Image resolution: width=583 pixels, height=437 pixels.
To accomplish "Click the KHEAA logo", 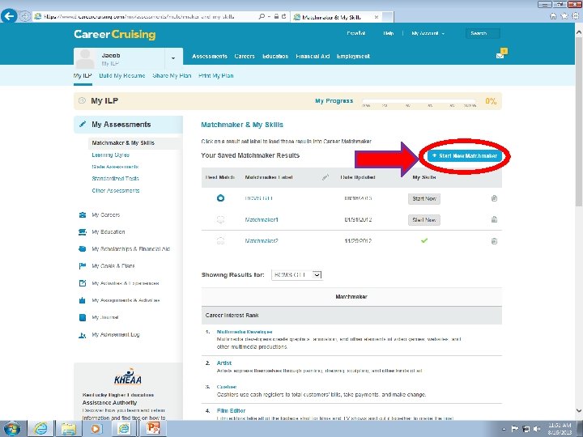I will pos(128,377).
